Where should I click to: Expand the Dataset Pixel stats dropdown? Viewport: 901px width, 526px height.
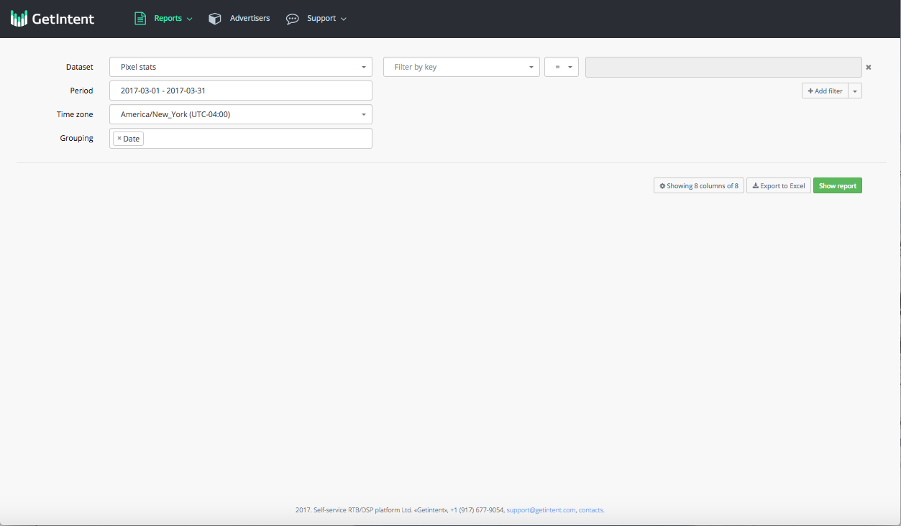pos(240,67)
